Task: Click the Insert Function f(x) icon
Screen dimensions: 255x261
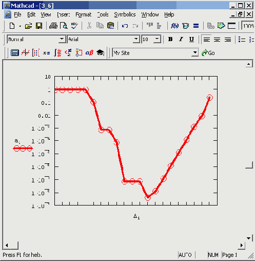Action: coord(174,26)
